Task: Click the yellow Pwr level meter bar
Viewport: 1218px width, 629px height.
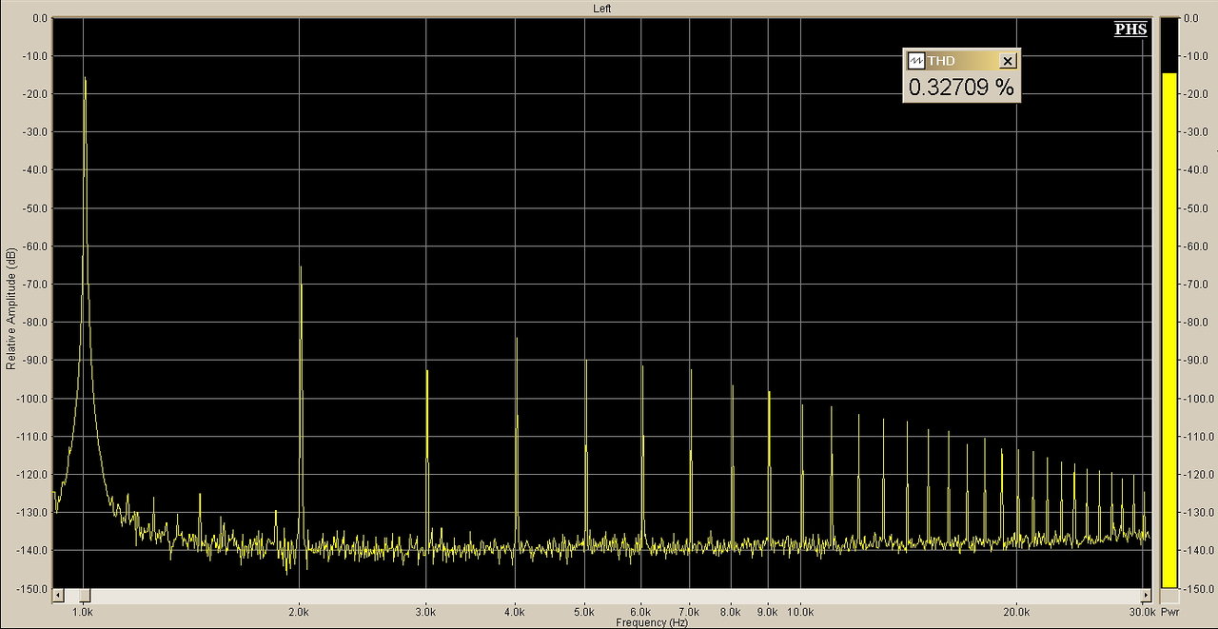Action: pos(1169,330)
